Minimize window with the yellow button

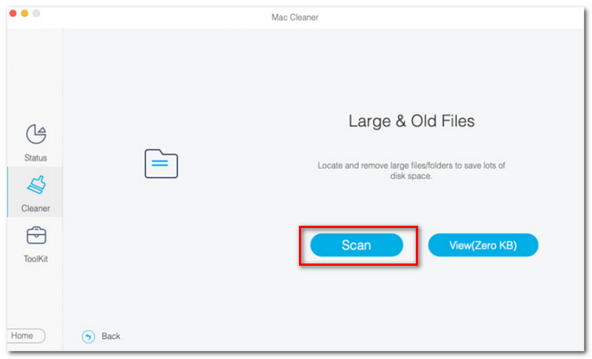pyautogui.click(x=24, y=13)
